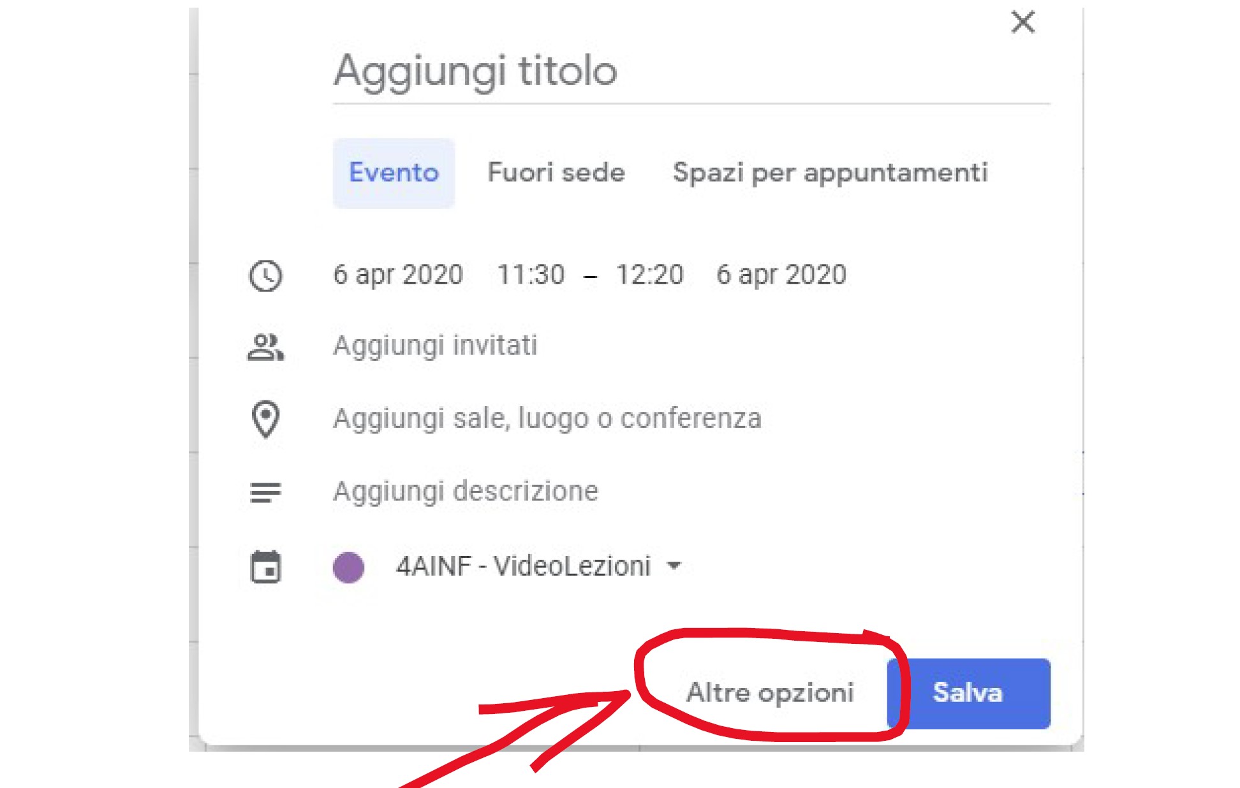Expand the 4AINF - VideoLezioni dropdown arrow

tap(674, 565)
